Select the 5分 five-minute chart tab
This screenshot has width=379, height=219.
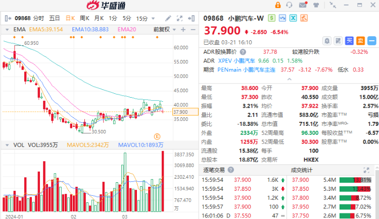pos(127,18)
